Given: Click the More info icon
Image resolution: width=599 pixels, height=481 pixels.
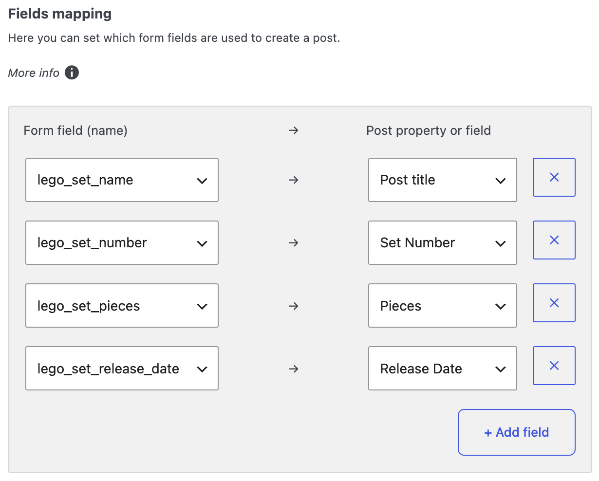Looking at the screenshot, I should pyautogui.click(x=72, y=73).
